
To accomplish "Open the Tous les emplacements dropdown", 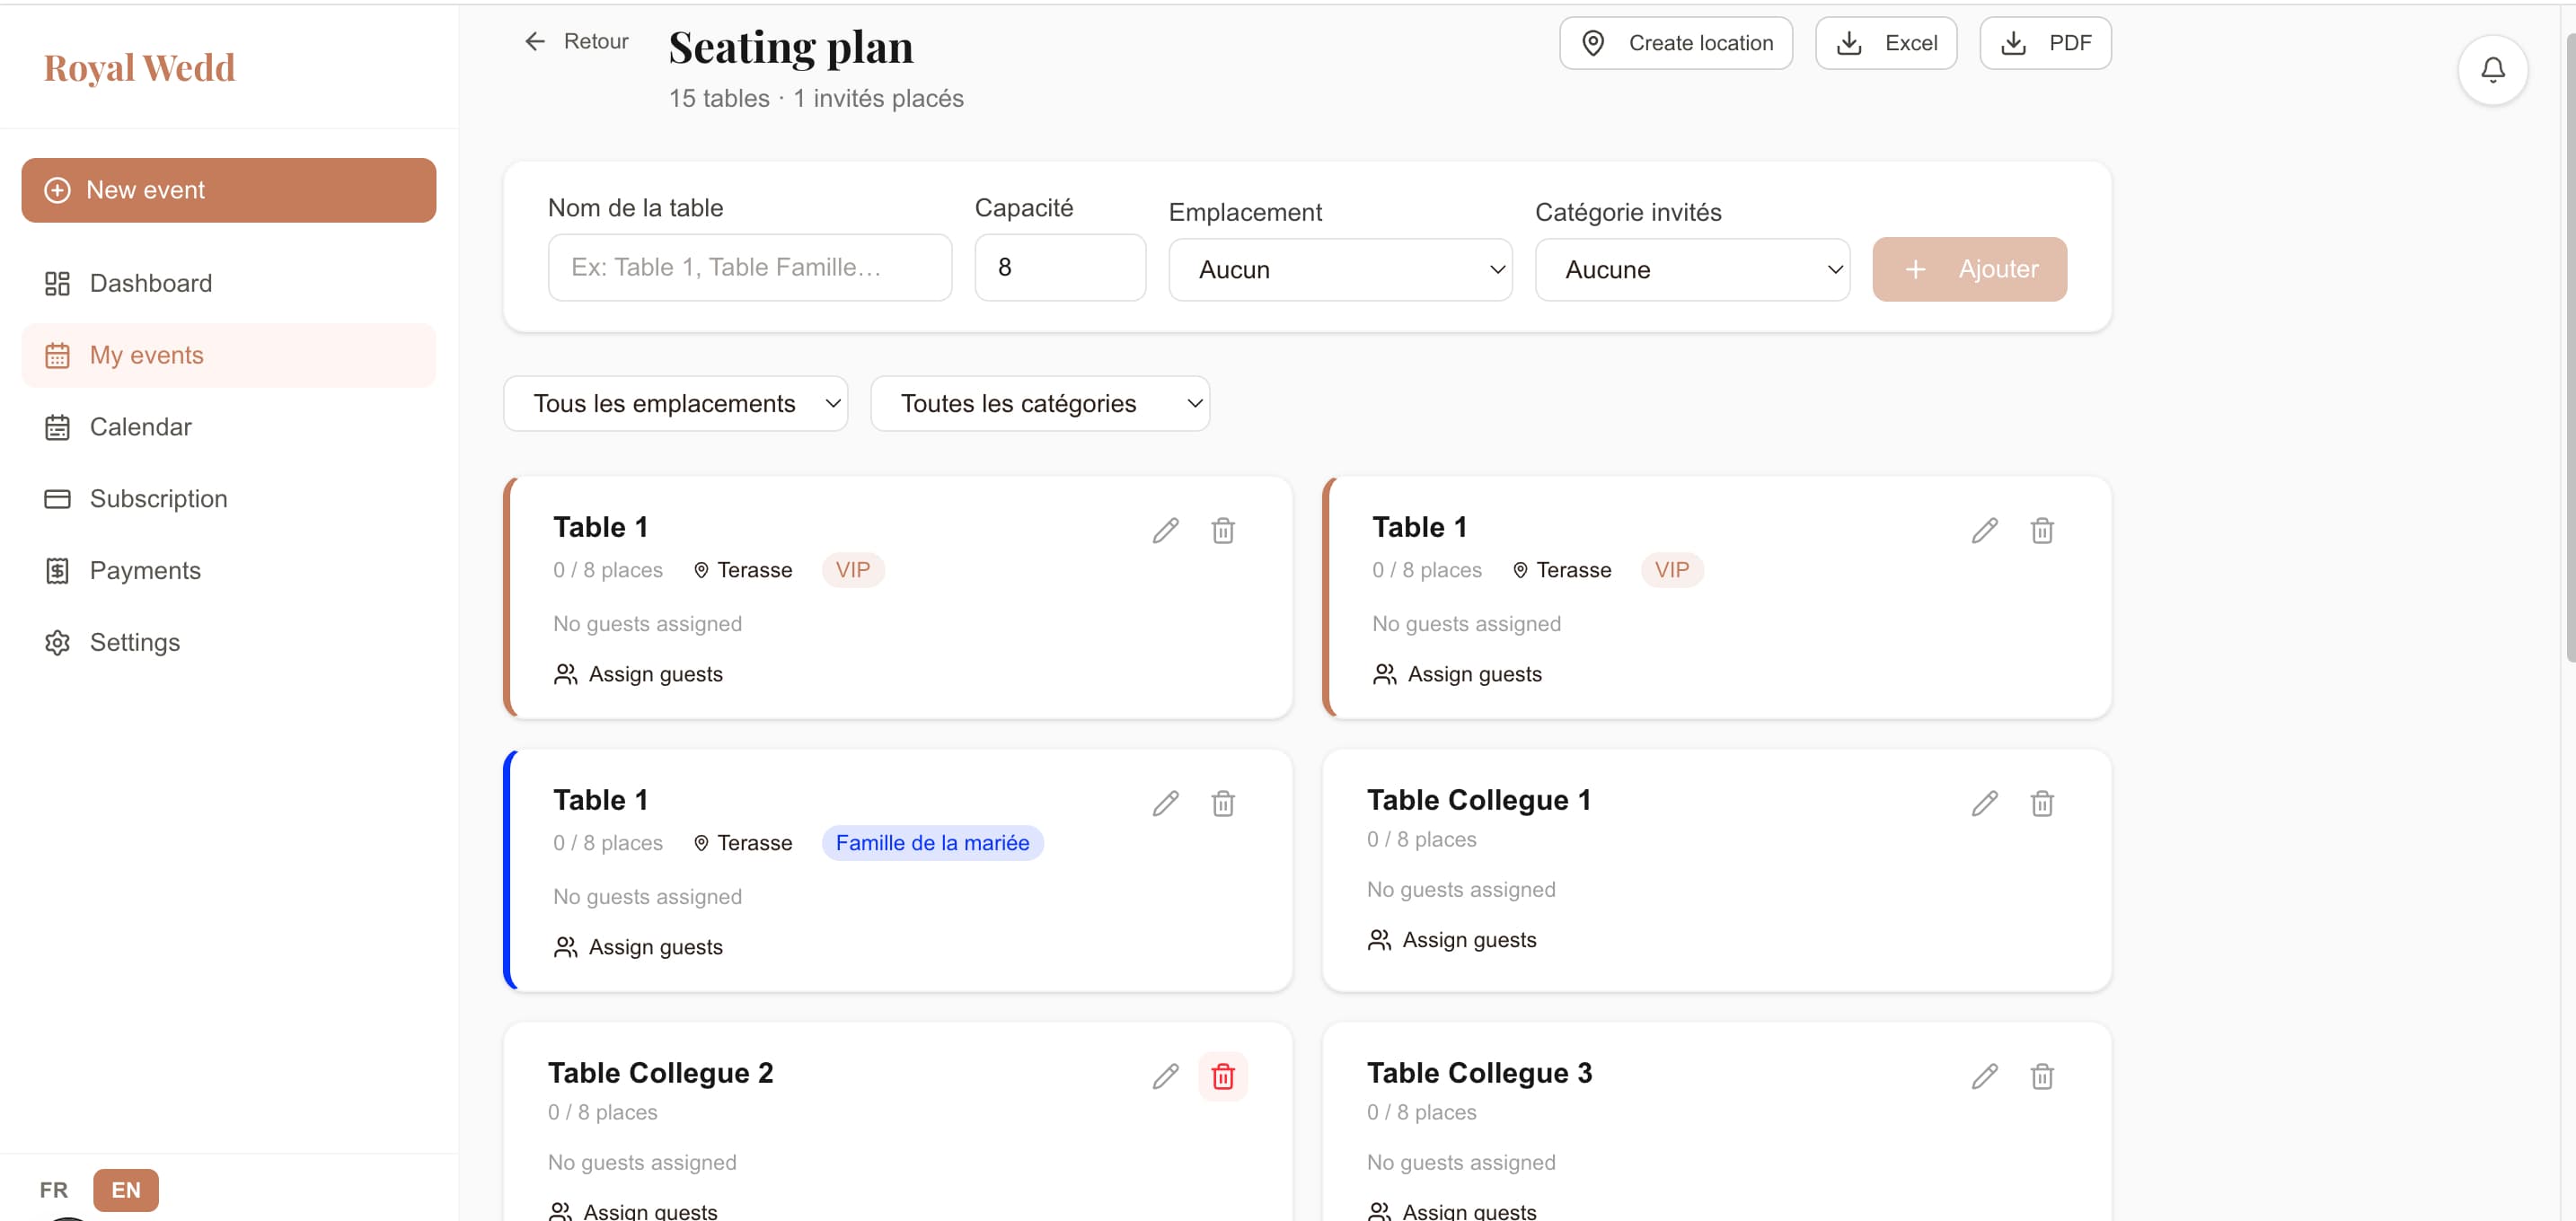I will [676, 403].
